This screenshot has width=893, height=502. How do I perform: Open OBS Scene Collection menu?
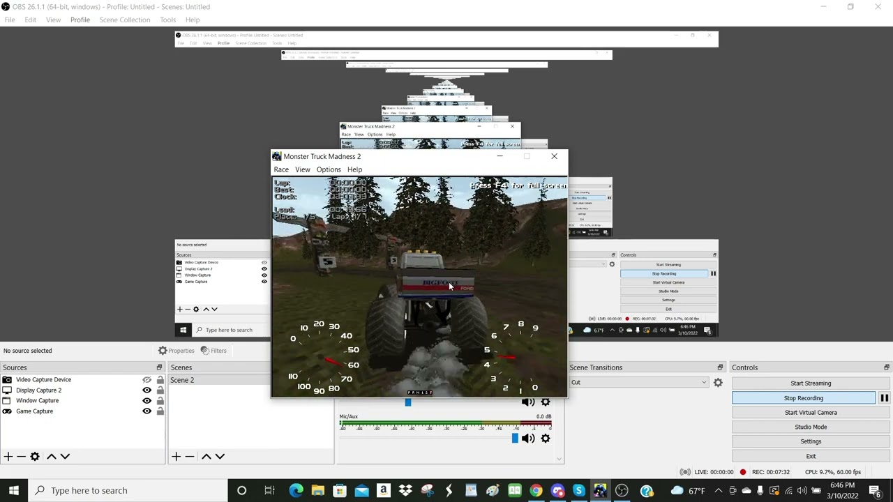(125, 20)
